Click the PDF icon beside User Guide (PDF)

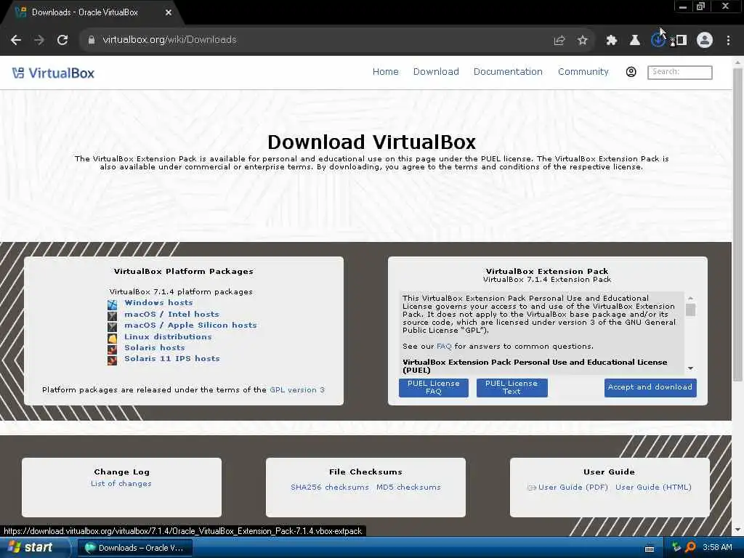[532, 488]
